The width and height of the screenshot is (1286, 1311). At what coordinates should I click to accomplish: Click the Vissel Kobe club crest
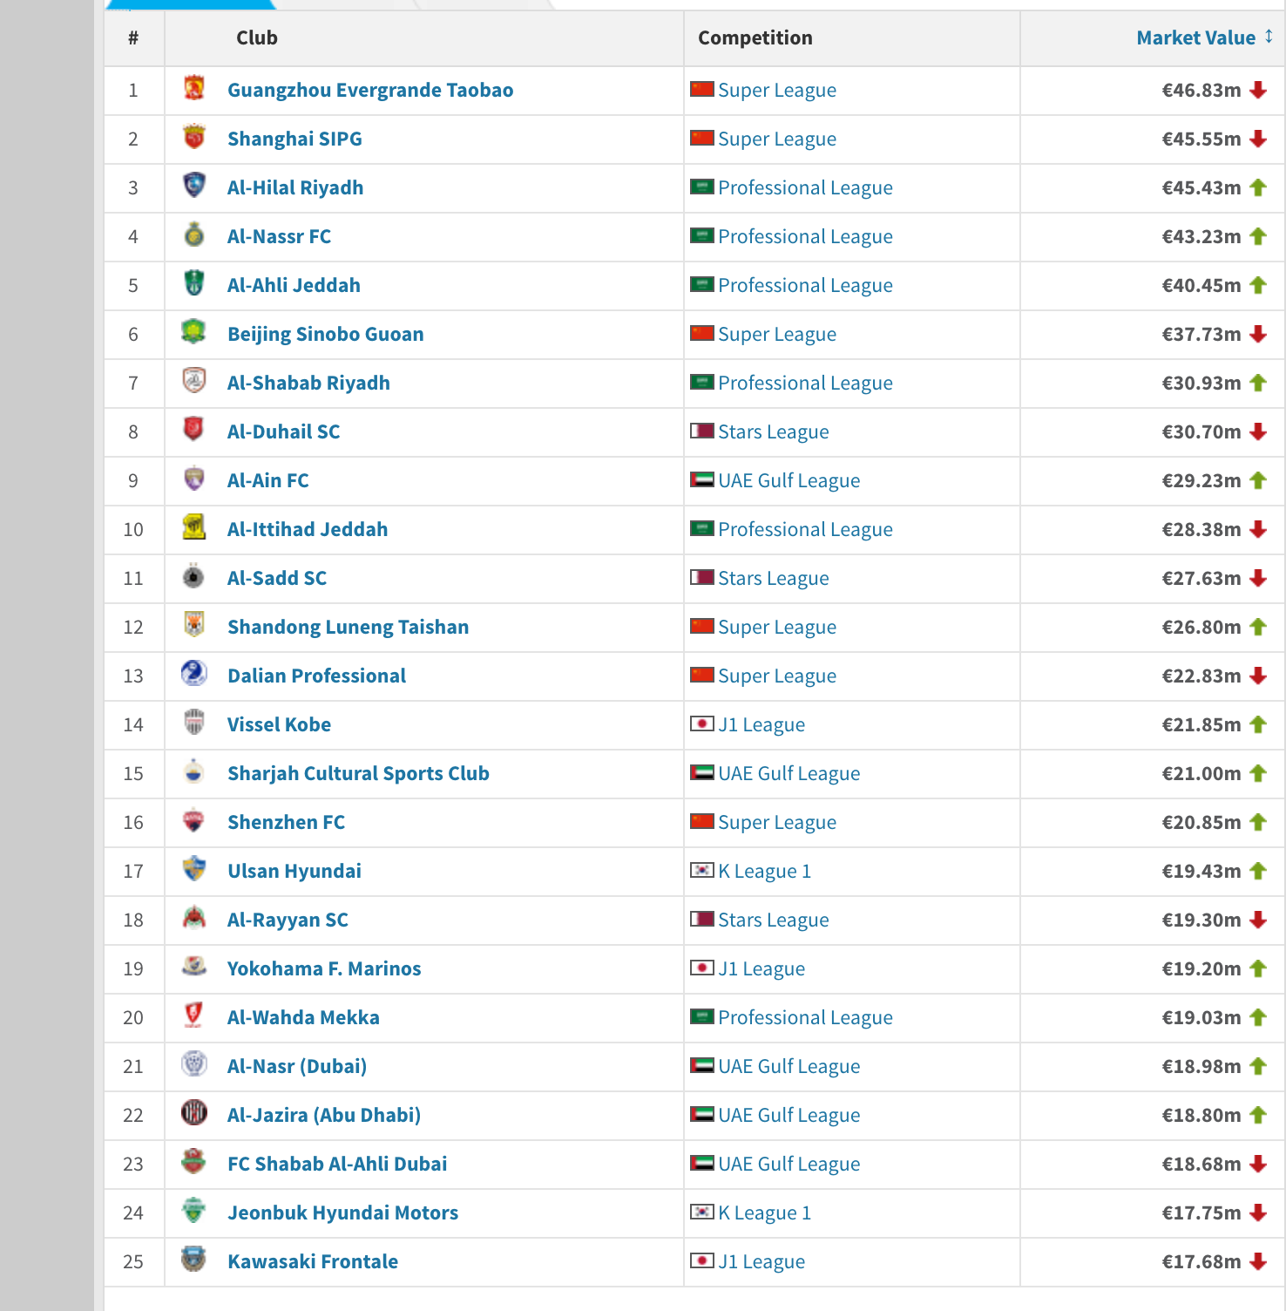point(194,723)
